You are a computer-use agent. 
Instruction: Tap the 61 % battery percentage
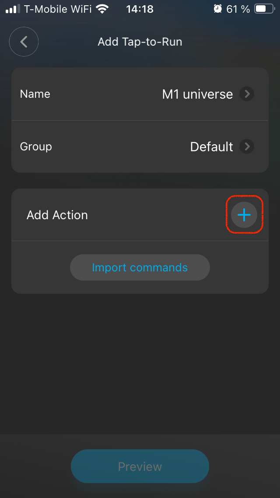(x=238, y=9)
